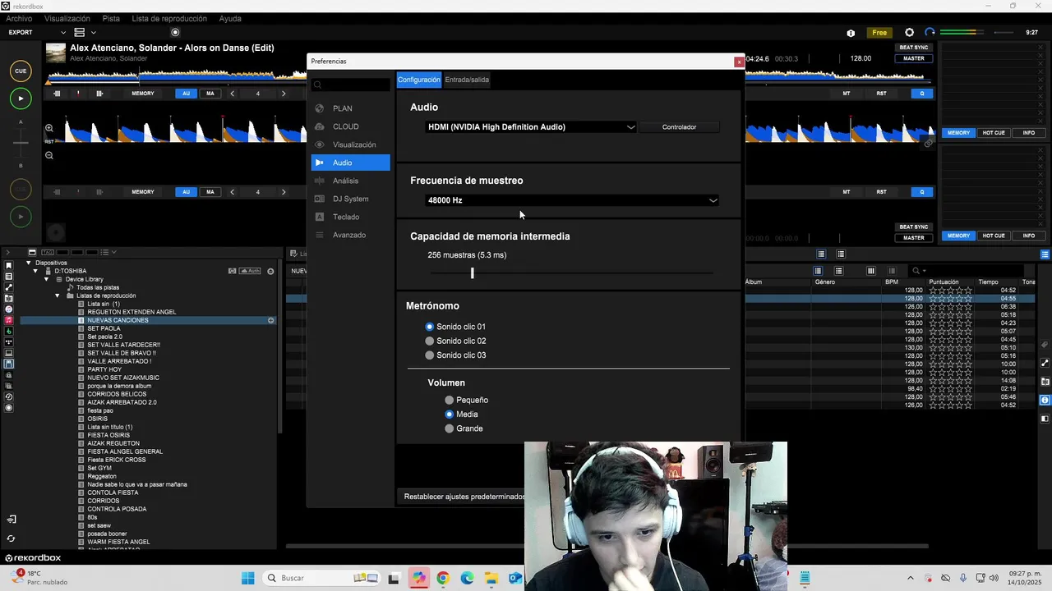Image resolution: width=1052 pixels, height=591 pixels.
Task: Open the EXPORT mode dropdown arrow
Action: [63, 33]
